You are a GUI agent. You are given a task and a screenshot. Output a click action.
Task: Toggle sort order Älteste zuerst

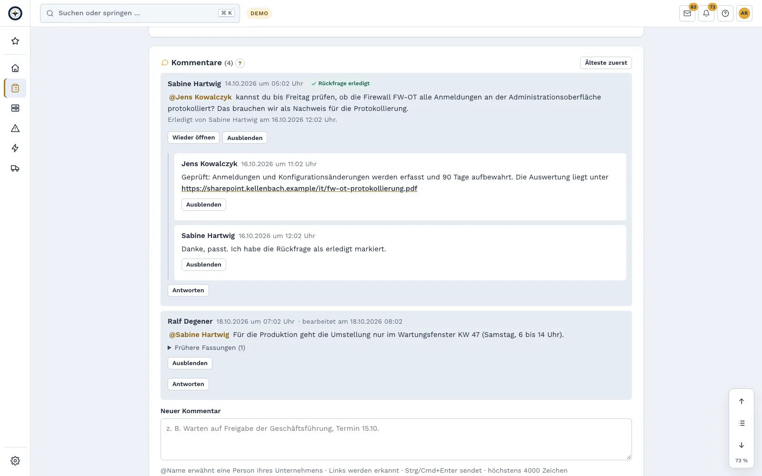pos(606,63)
